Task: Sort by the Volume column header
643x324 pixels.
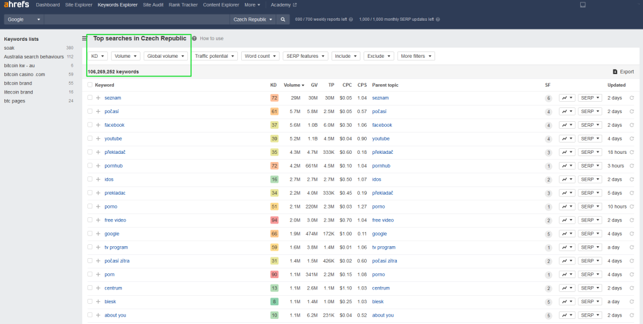Action: pos(294,85)
